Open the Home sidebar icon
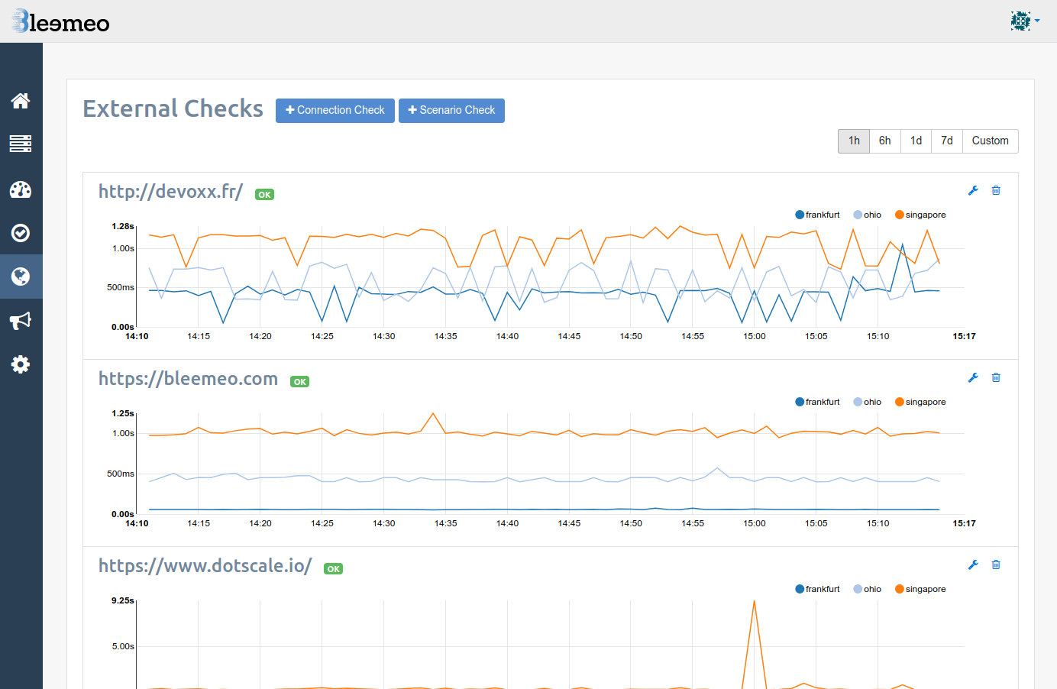 click(21, 100)
